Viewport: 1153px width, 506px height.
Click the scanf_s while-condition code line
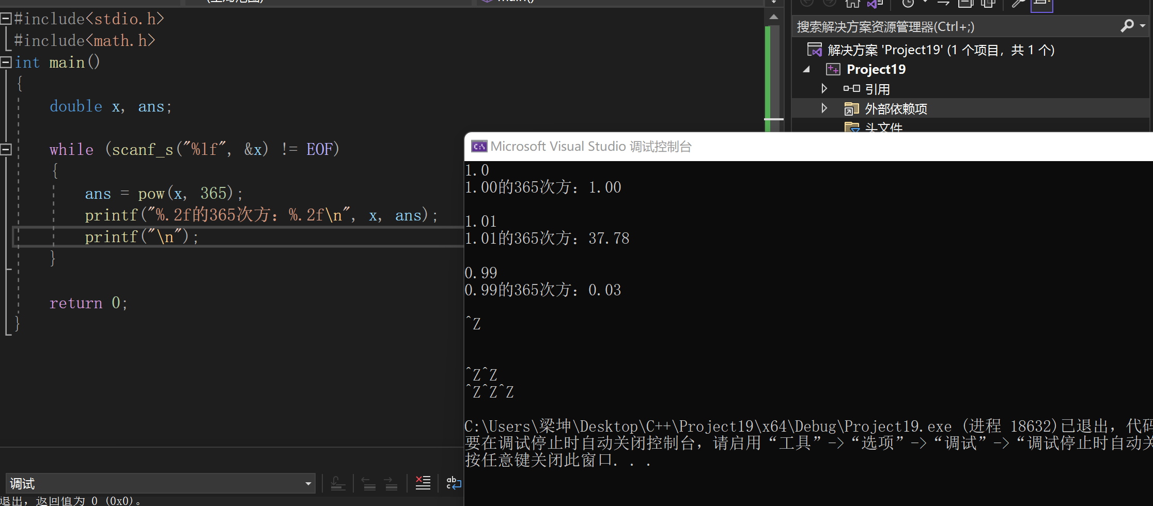pyautogui.click(x=194, y=150)
